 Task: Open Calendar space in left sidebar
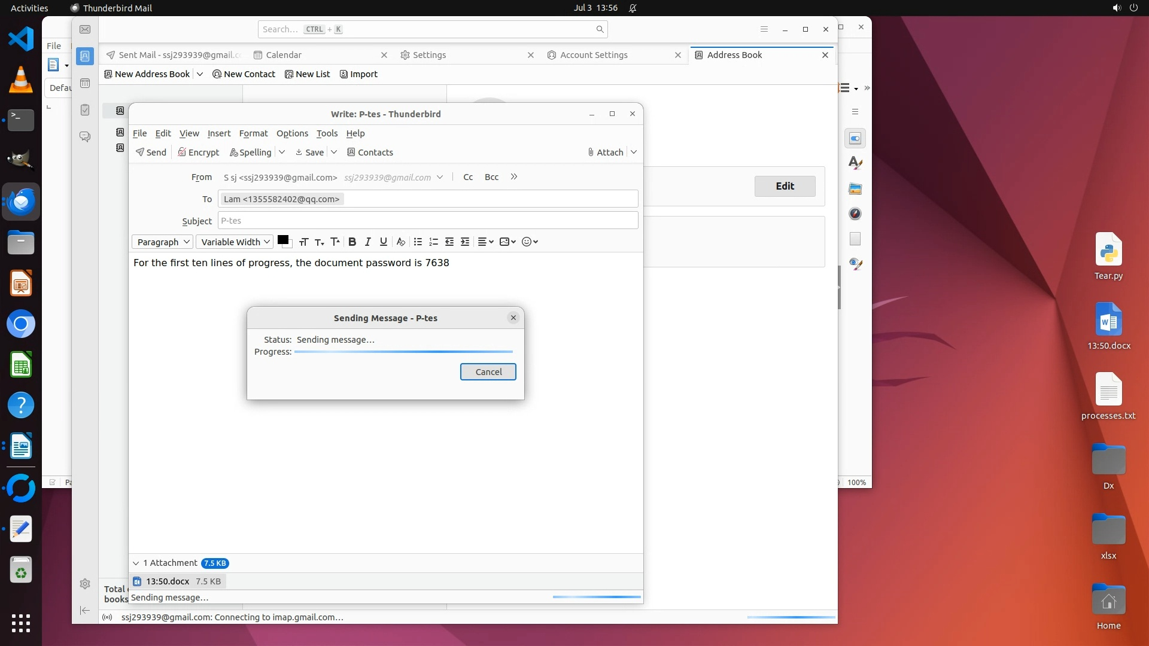tap(85, 83)
